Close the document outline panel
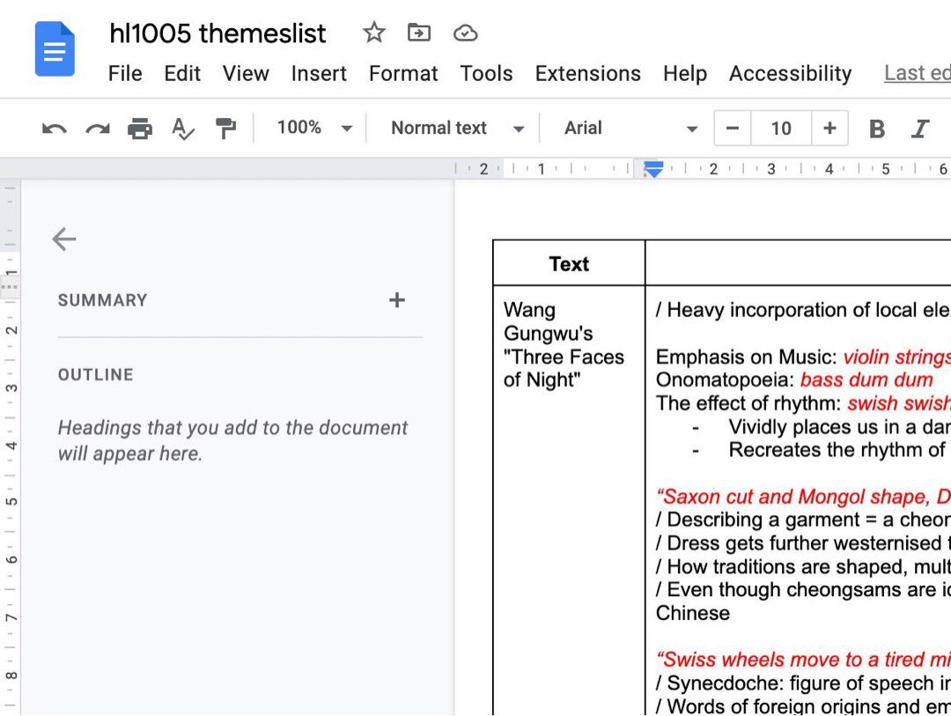Screen dimensions: 951x716 coord(64,239)
